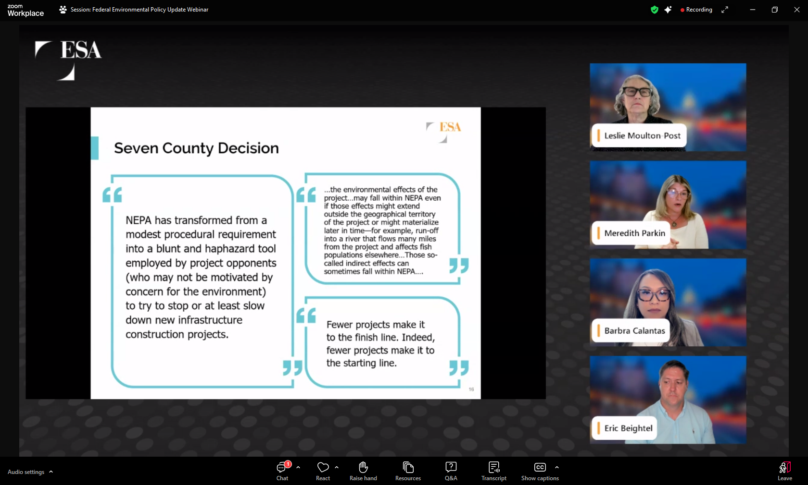Toggle Show captions on
This screenshot has width=808, height=485.
click(540, 471)
